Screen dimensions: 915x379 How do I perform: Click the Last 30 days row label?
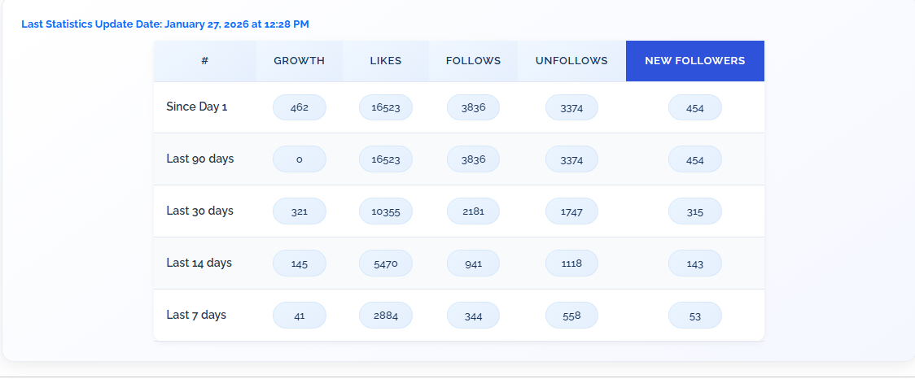pyautogui.click(x=199, y=211)
